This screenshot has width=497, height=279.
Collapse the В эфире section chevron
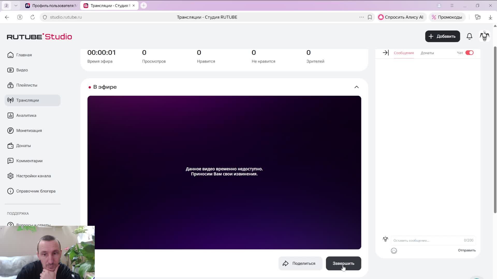[356, 87]
